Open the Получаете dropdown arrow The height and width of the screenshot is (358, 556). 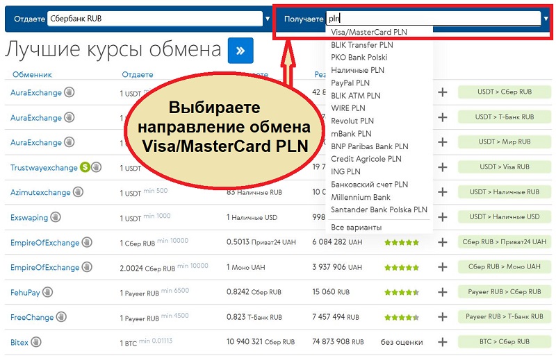(546, 19)
